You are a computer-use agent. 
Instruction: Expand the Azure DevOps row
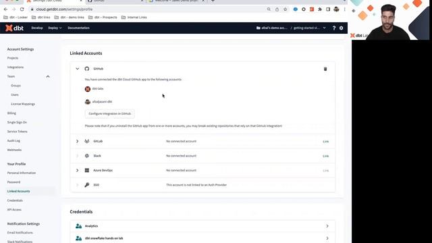pos(78,170)
